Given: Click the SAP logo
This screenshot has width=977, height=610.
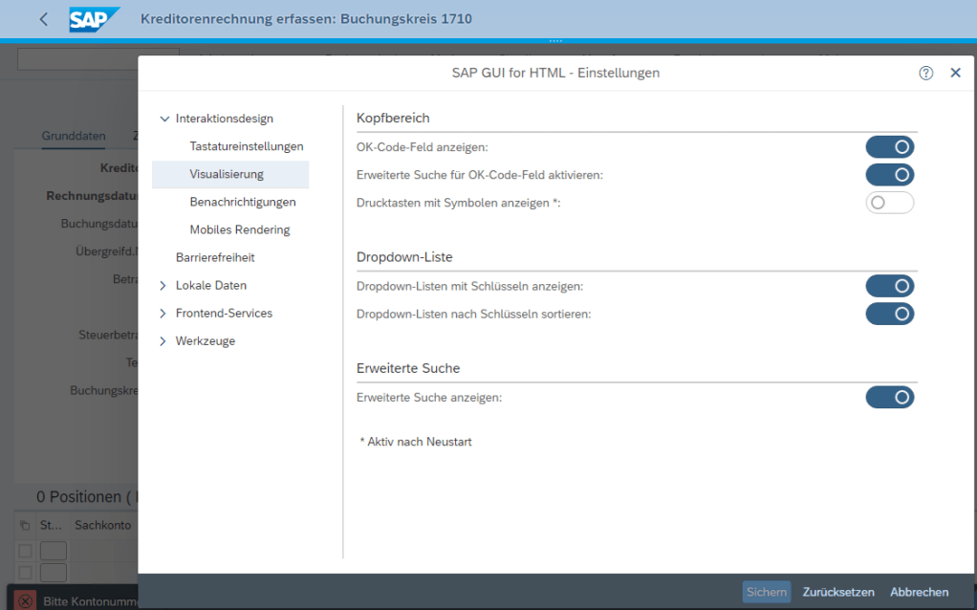Looking at the screenshot, I should [x=95, y=19].
